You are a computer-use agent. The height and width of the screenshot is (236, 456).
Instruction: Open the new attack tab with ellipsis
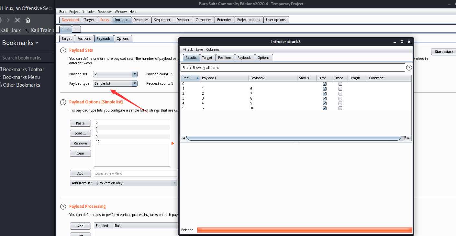pos(76,29)
